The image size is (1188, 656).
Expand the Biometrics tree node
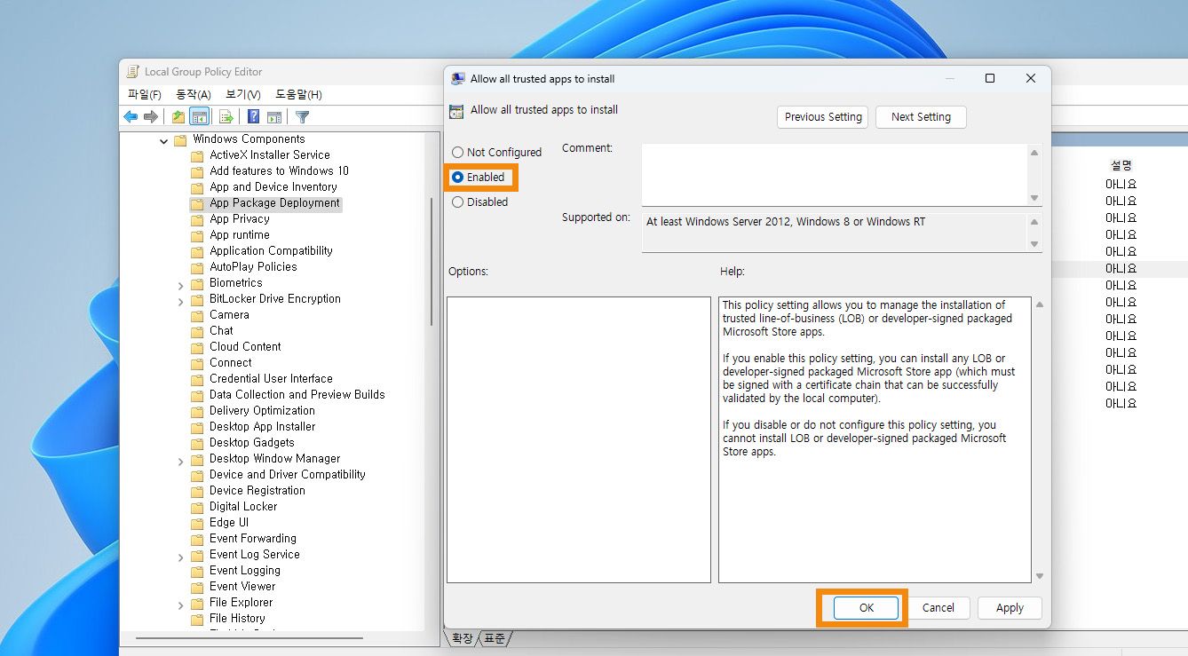pos(181,284)
